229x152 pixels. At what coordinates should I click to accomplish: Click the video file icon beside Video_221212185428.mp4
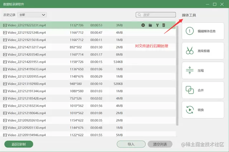(x=5, y=98)
